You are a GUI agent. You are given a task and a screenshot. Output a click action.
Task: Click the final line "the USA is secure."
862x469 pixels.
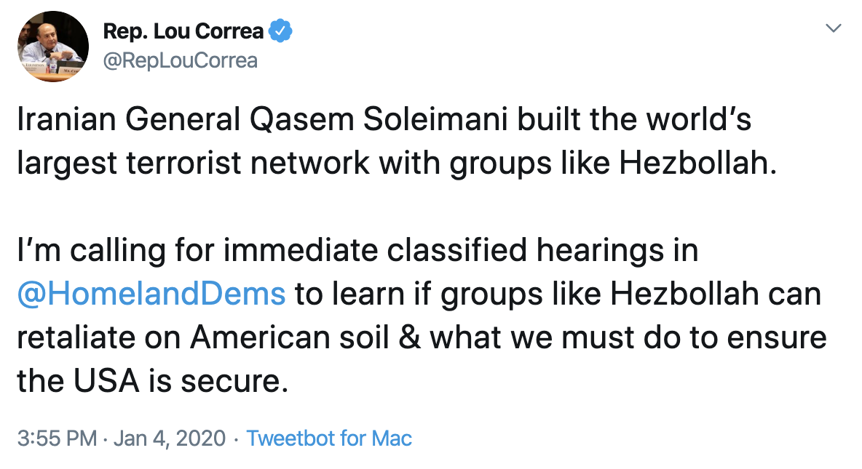tap(149, 381)
